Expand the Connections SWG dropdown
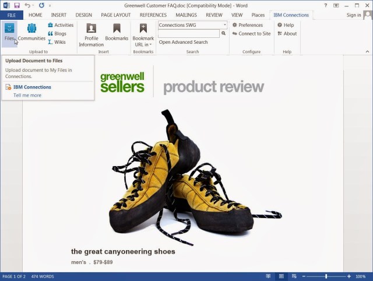This screenshot has height=281, width=373. [x=224, y=25]
